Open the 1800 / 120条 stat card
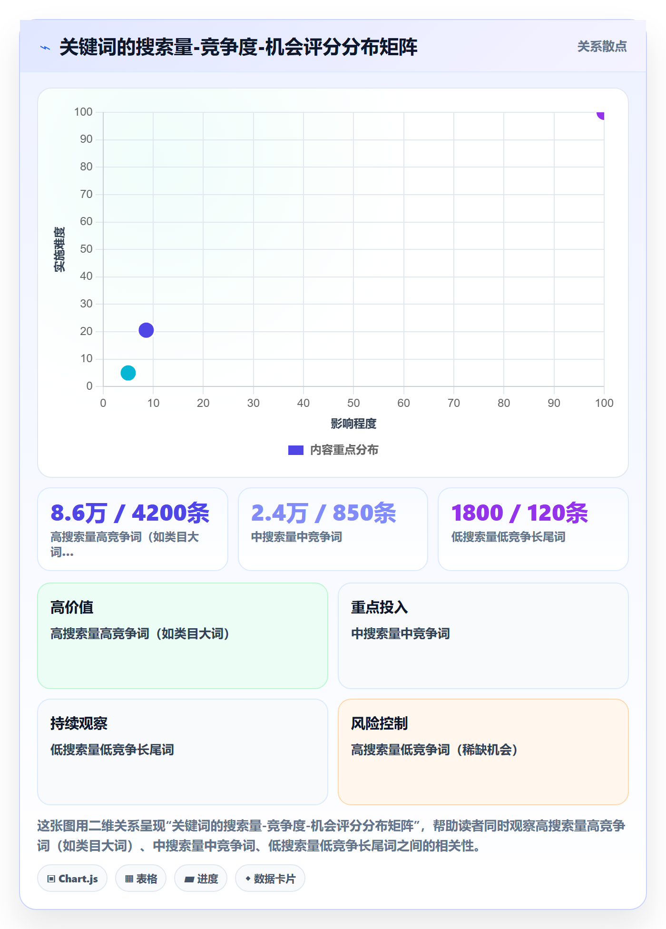The height and width of the screenshot is (929, 666). click(533, 529)
